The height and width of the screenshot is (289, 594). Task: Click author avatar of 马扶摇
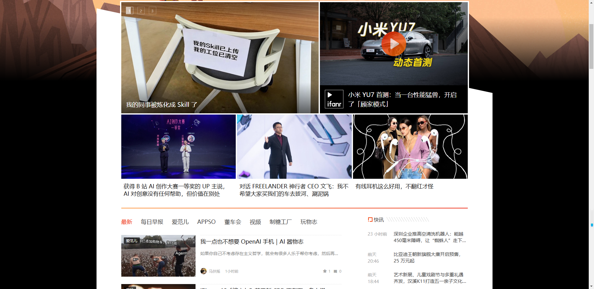point(203,271)
